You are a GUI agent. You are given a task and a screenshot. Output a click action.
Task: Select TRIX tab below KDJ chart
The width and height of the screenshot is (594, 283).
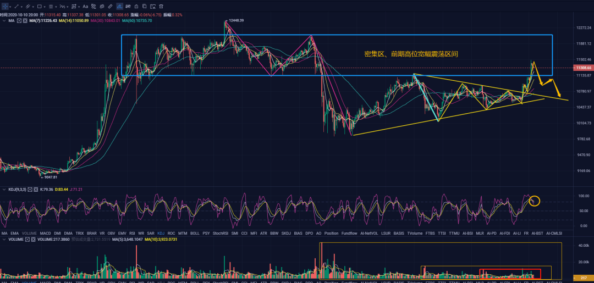(80, 234)
